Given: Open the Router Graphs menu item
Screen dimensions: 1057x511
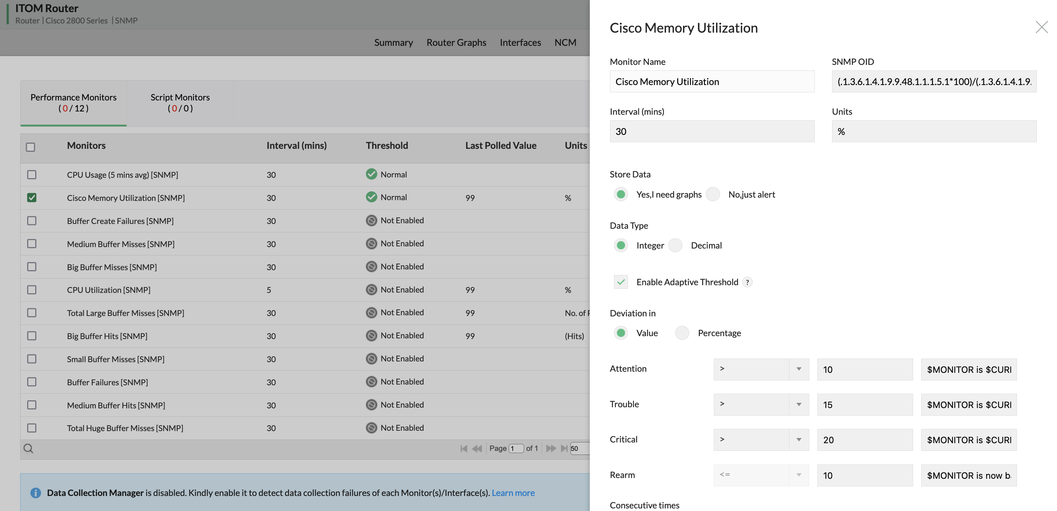Looking at the screenshot, I should (x=456, y=42).
